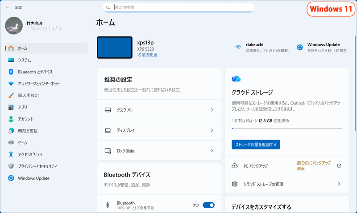The height and width of the screenshot is (213, 357).
Task: Click the vertical scrollbar on the right edge
Action: (x=356, y=83)
